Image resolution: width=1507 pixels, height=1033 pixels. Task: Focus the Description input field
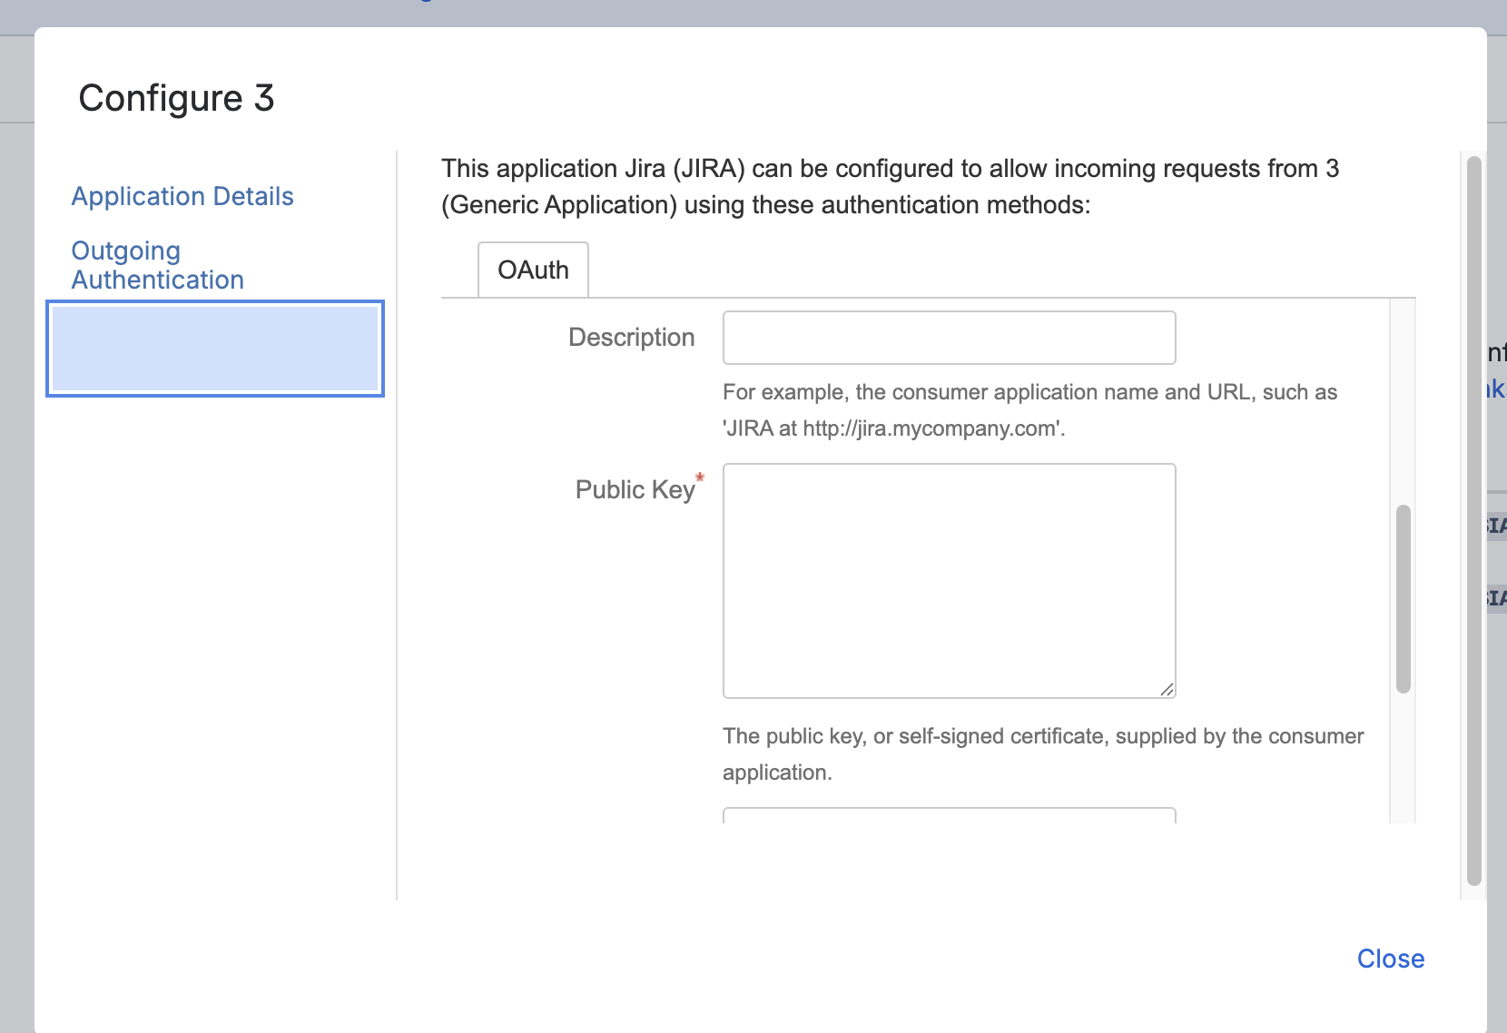pos(950,338)
